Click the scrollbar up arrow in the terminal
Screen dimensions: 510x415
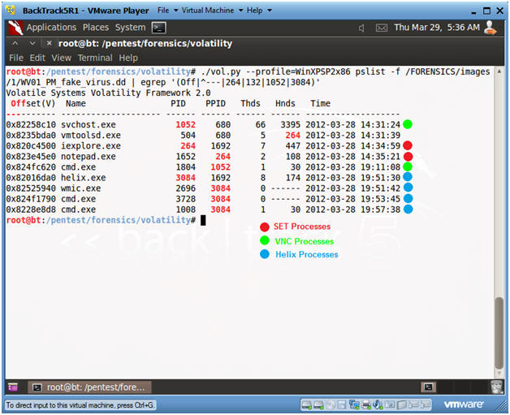499,71
